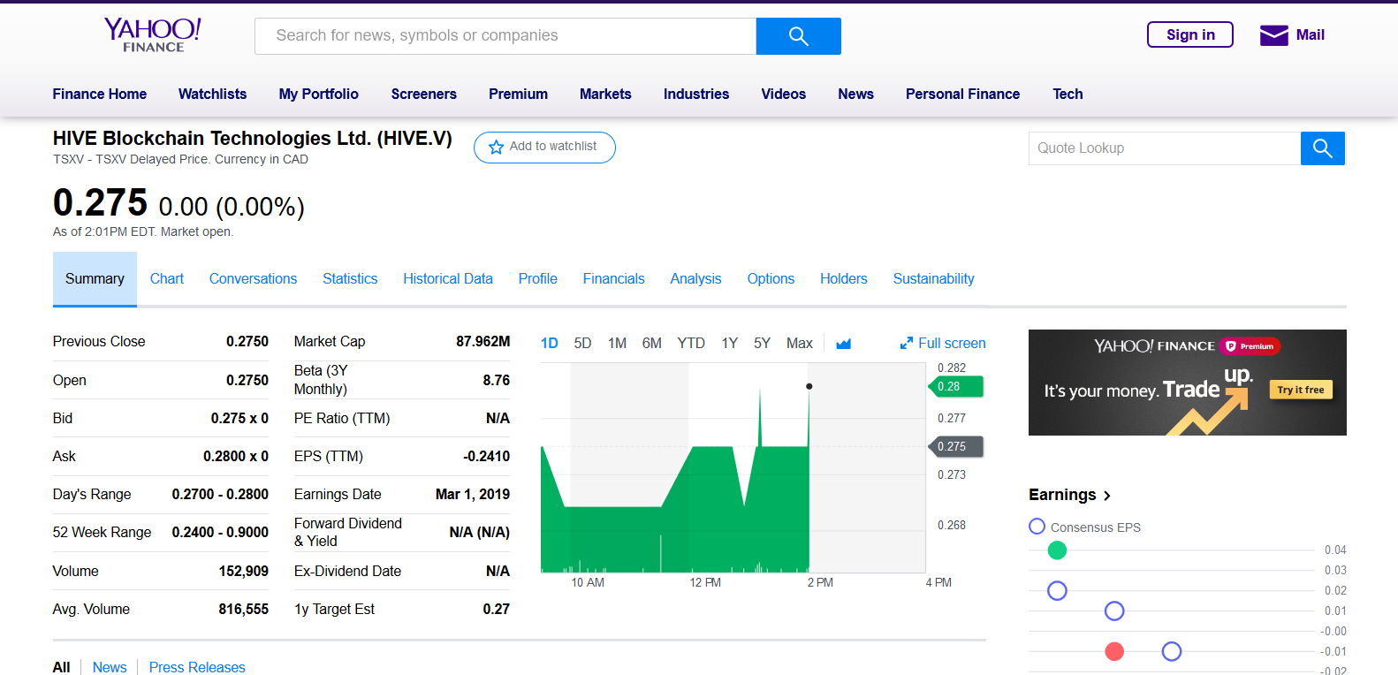Click the Quote Lookup magnifier button
Image resolution: width=1398 pixels, height=675 pixels.
[1322, 148]
